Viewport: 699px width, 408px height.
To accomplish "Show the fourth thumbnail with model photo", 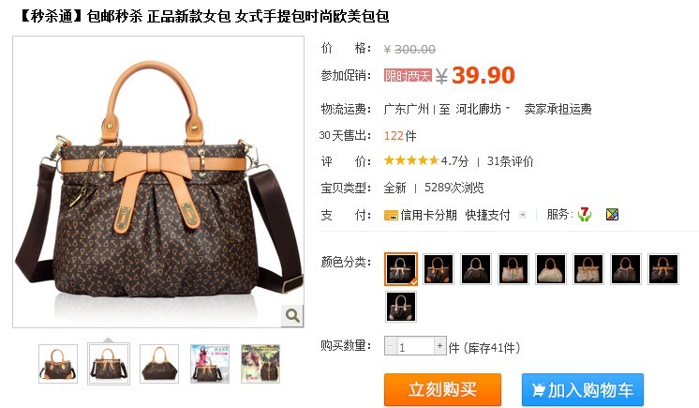I will click(210, 363).
